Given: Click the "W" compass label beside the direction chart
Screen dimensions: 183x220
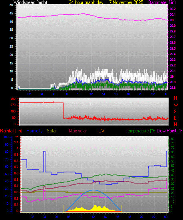Looking at the screenshot, I should (x=176, y=105).
